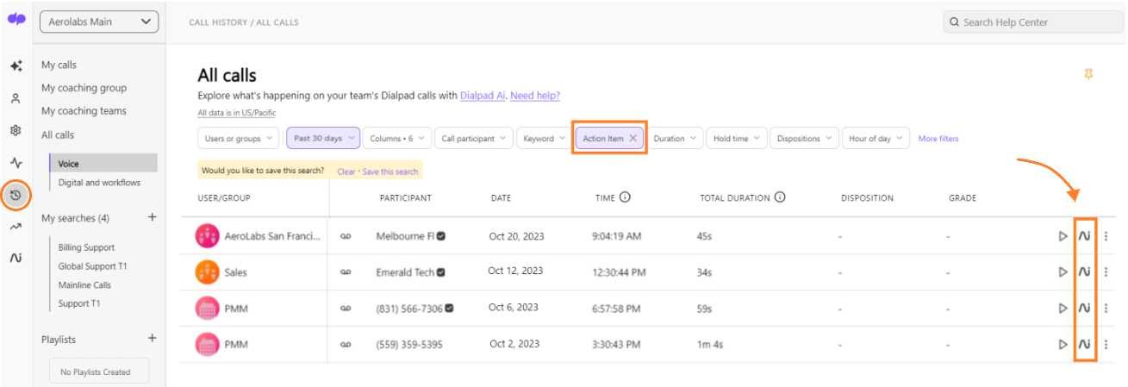Open more options for (559) 359-5395 call
1128x387 pixels.
[x=1106, y=344]
